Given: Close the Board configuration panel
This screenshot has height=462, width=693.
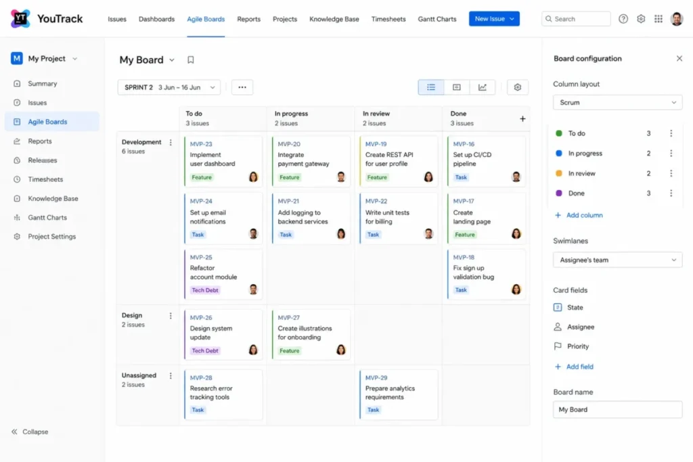Looking at the screenshot, I should coord(679,58).
